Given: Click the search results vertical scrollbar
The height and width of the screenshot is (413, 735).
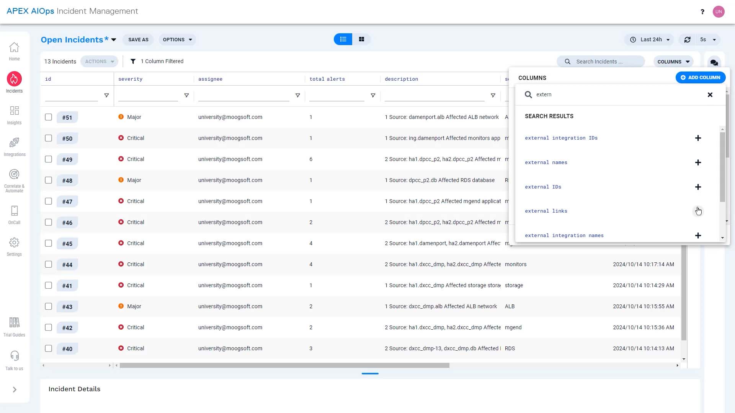Looking at the screenshot, I should point(722,167).
